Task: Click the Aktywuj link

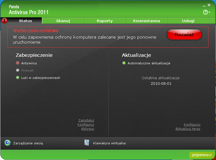Action: click(88, 129)
